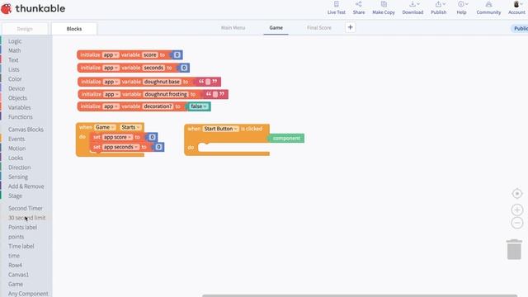
Task: Select the Second Timer component
Action: pos(26,208)
